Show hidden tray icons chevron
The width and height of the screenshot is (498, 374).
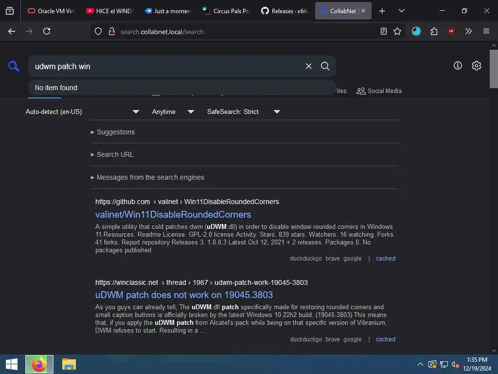(x=420, y=364)
